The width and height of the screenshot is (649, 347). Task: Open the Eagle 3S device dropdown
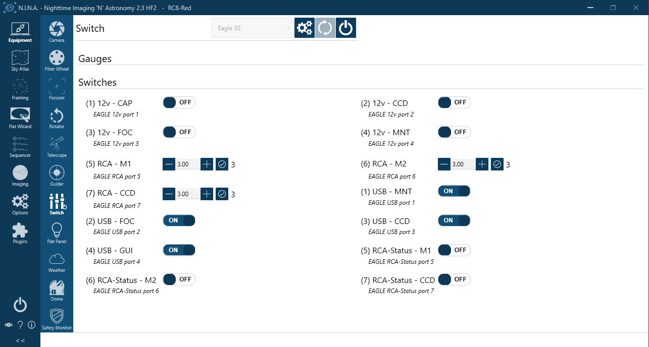click(x=253, y=28)
